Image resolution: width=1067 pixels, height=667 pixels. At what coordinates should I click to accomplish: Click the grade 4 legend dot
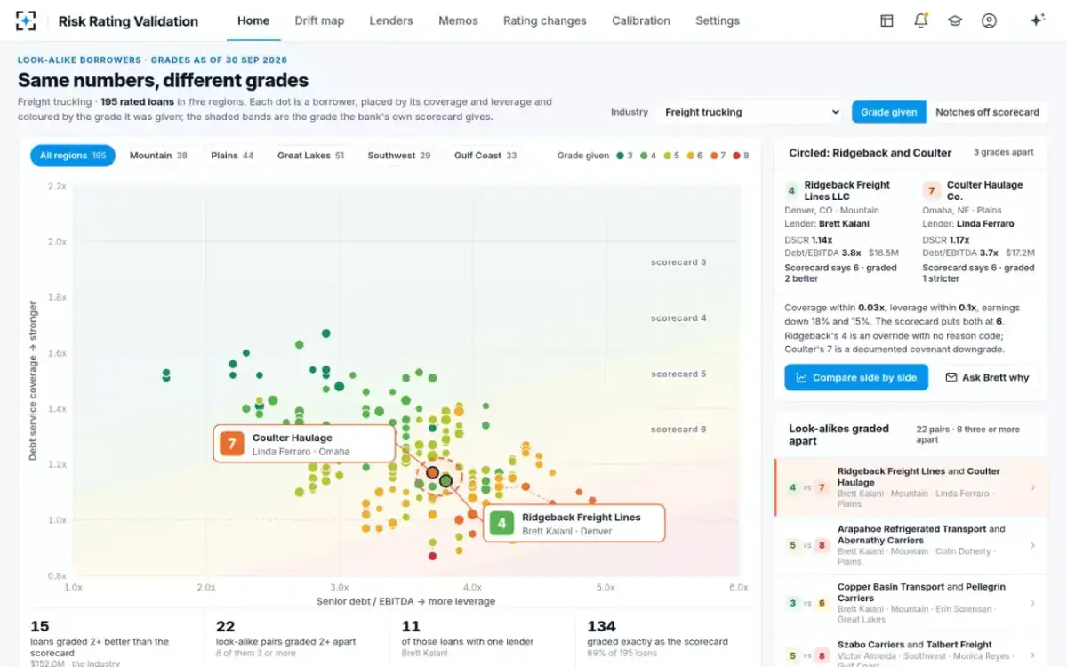point(643,156)
